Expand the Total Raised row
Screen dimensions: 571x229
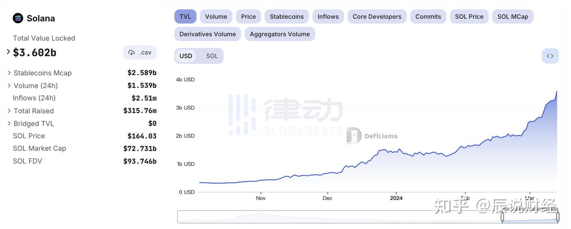[9, 111]
